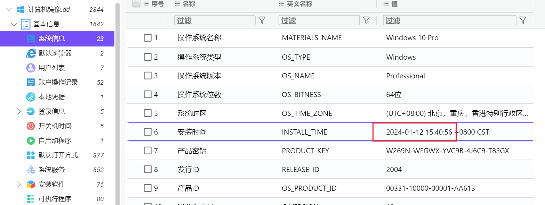Collapse the 计算机镜像.dd tree node
The height and width of the screenshot is (205, 545).
point(9,10)
